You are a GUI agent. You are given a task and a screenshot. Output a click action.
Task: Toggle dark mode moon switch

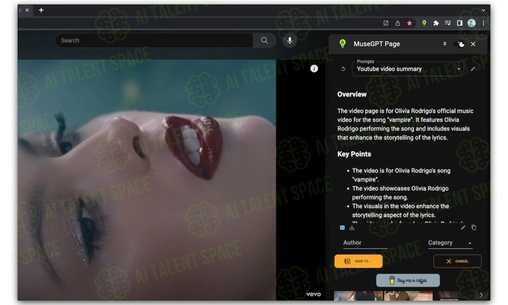pos(459,44)
